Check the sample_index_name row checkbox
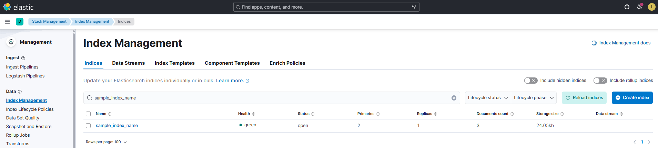 coord(88,126)
